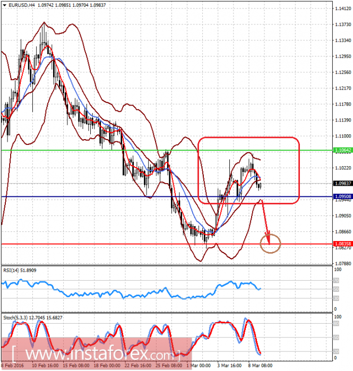Select the red downward arrow annotation
The image size is (353, 371).
265,222
